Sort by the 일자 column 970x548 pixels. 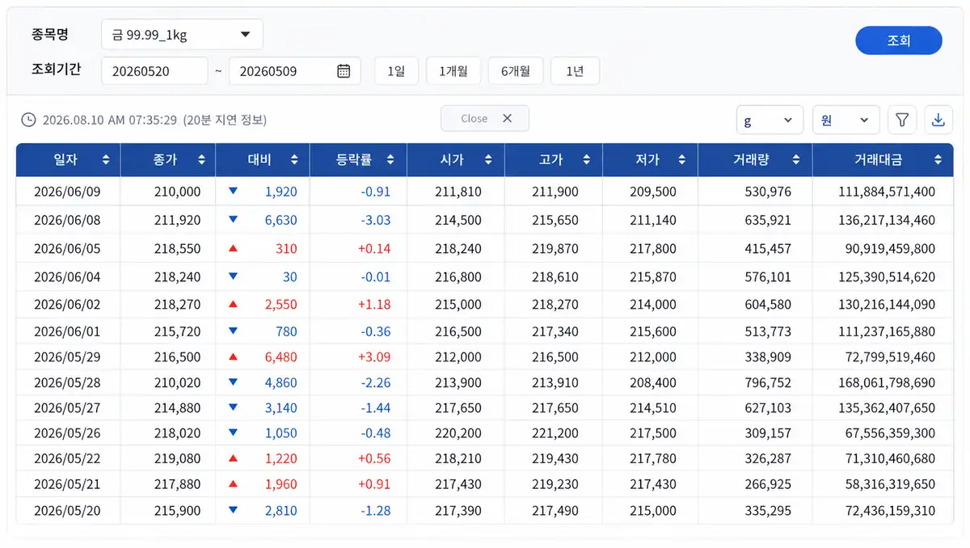[106, 160]
